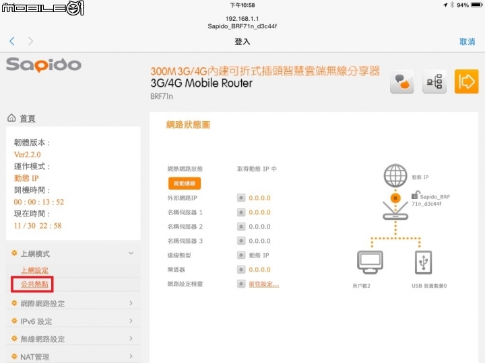Click gear icon beside 無線網路設定
Image resolution: width=485 pixels, height=363 pixels.
pos(14,339)
